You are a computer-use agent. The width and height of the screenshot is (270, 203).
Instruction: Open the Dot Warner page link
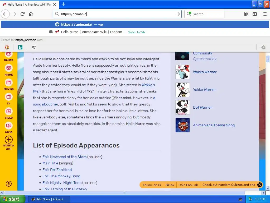point(202,107)
